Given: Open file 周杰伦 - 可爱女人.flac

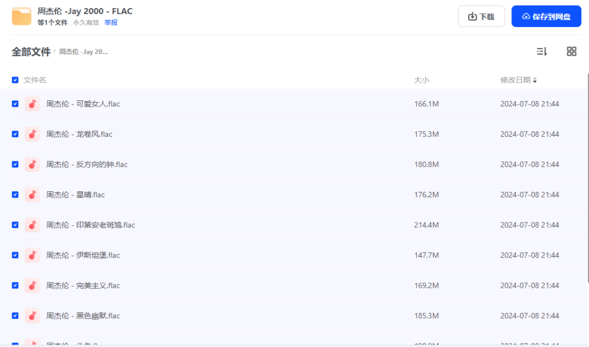Looking at the screenshot, I should [x=83, y=104].
